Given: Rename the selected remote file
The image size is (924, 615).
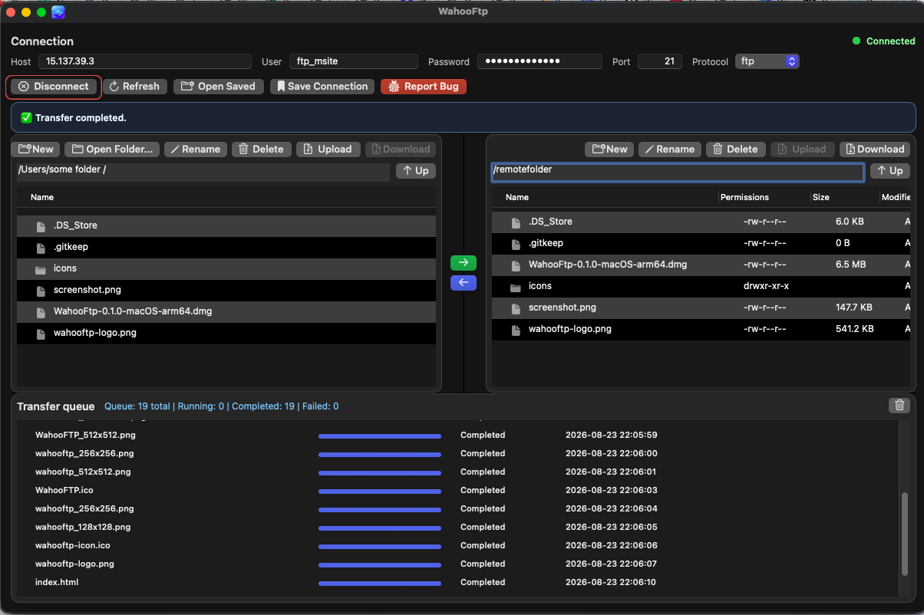Looking at the screenshot, I should coord(669,150).
